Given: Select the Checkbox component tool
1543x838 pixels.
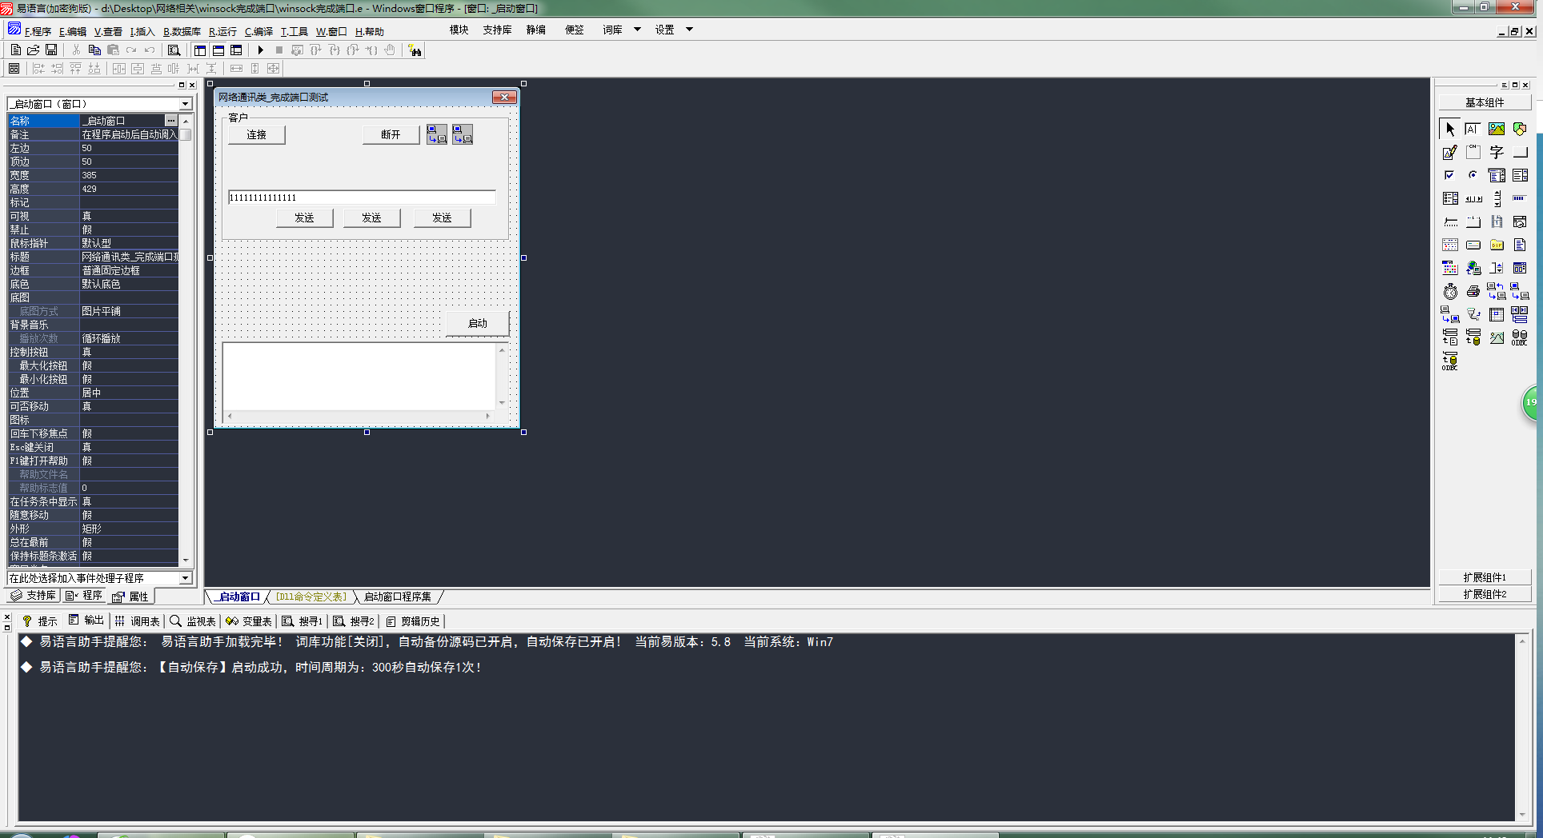Looking at the screenshot, I should [x=1449, y=175].
